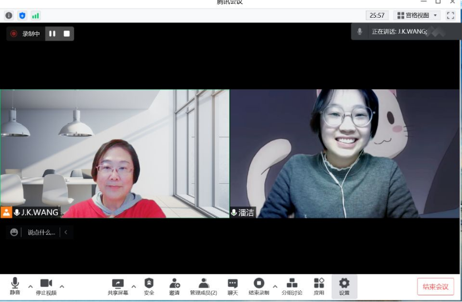Click Share Screen (共享屏幕)
462x302 pixels.
(x=117, y=286)
